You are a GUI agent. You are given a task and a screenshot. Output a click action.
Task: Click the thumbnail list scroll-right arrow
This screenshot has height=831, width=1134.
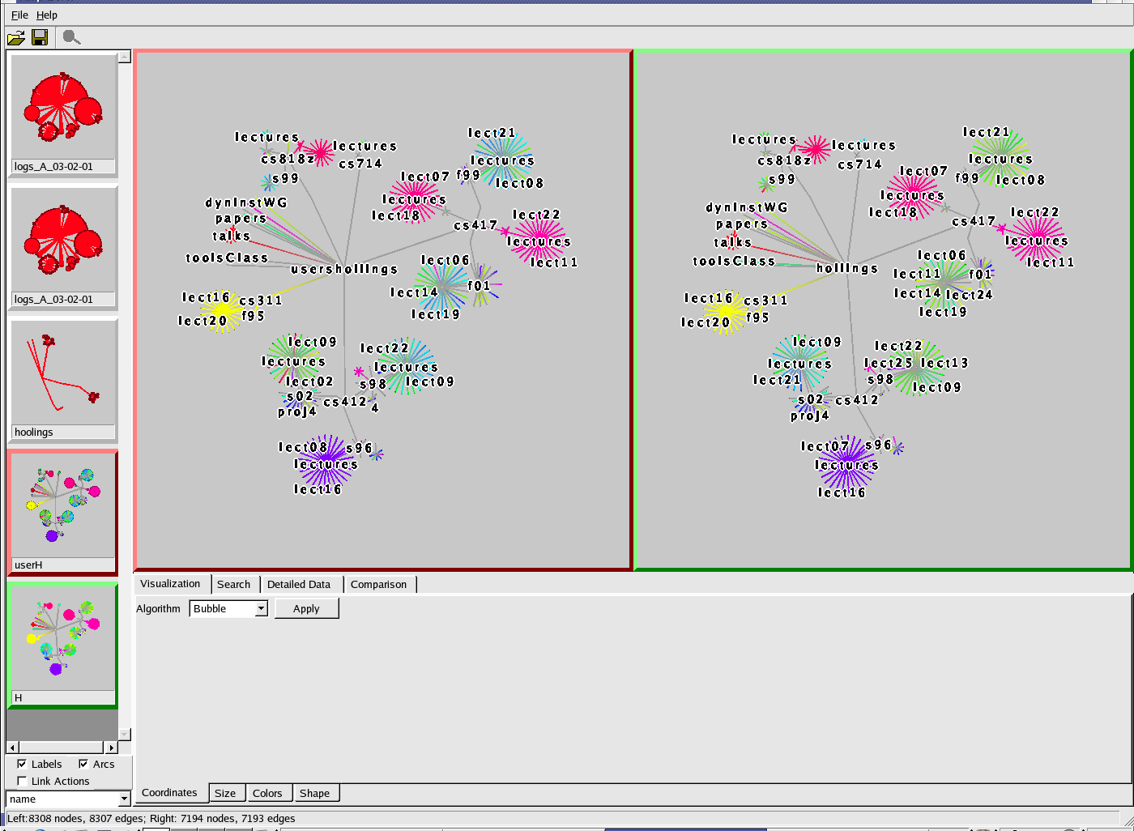pyautogui.click(x=112, y=748)
